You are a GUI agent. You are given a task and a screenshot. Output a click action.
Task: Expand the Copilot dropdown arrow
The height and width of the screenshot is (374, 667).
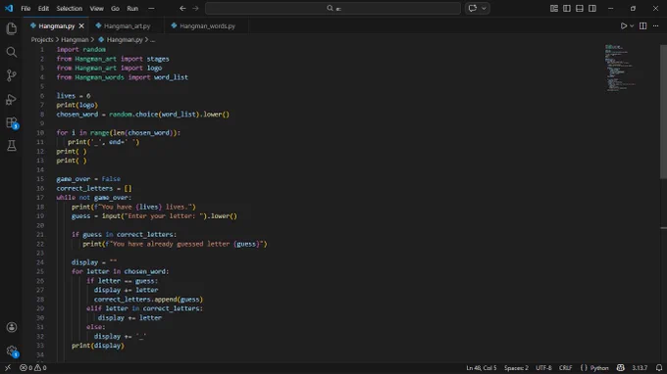tap(484, 8)
